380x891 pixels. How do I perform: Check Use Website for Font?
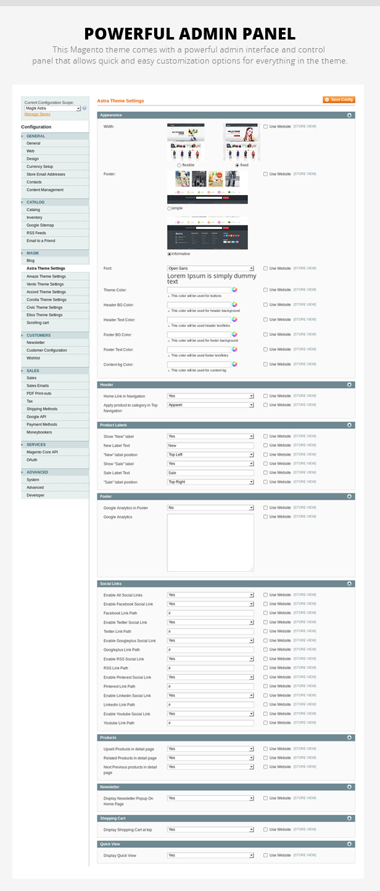pyautogui.click(x=266, y=269)
